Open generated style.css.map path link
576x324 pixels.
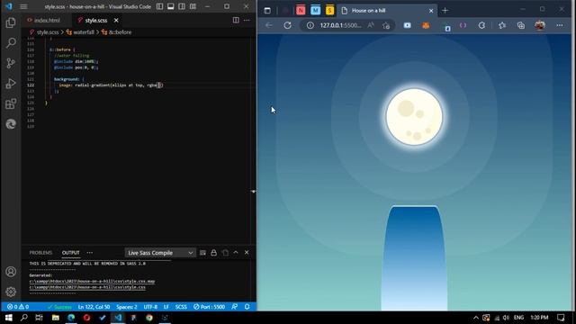point(92,282)
